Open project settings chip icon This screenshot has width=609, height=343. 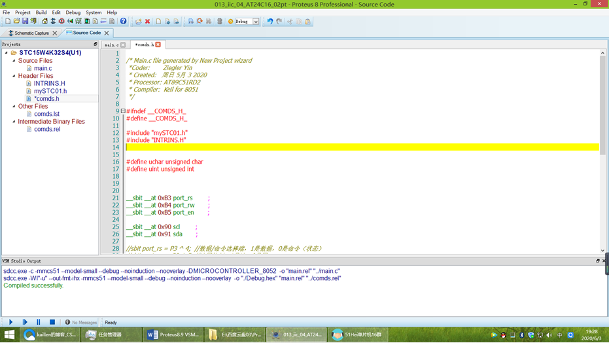[x=219, y=22]
